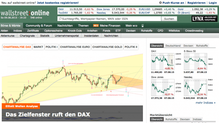
Task: Select the POLITIK II tab
Action: pyautogui.click(x=131, y=47)
